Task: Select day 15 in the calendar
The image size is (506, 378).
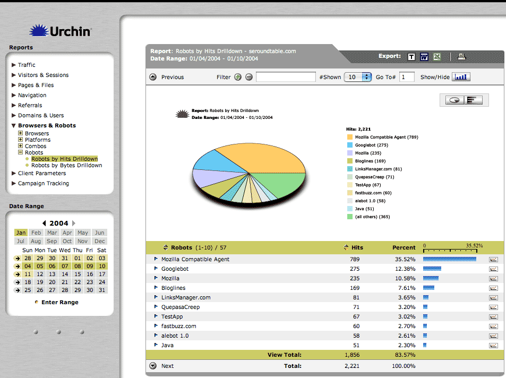Action: [78, 274]
